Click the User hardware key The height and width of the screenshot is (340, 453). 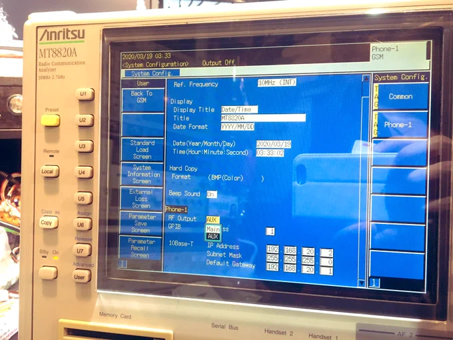click(81, 277)
